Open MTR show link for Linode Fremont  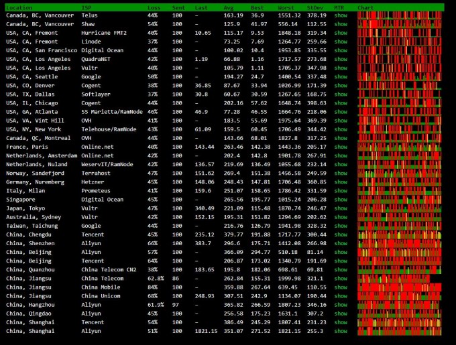pyautogui.click(x=341, y=42)
